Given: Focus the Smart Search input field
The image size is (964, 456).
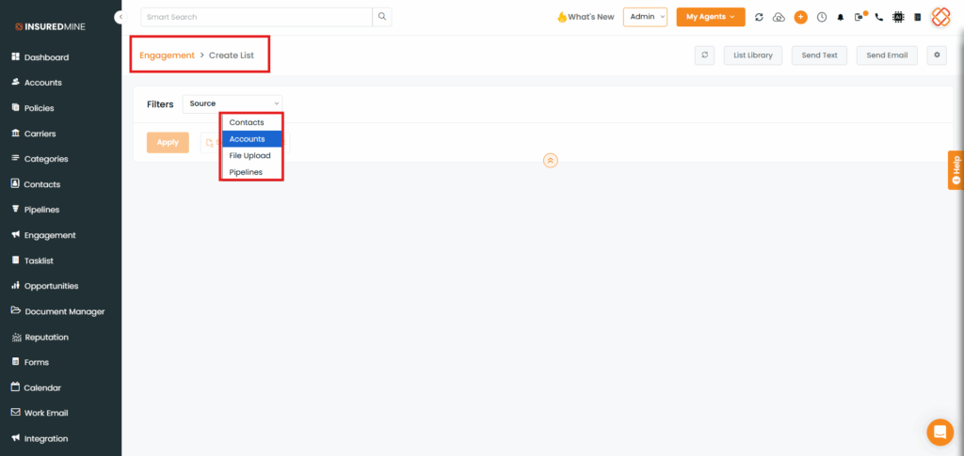Looking at the screenshot, I should point(256,17).
